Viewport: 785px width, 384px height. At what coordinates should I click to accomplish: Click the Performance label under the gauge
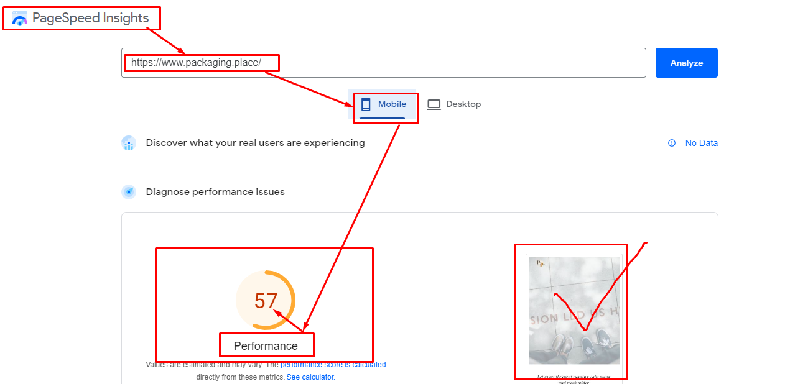[x=266, y=346]
